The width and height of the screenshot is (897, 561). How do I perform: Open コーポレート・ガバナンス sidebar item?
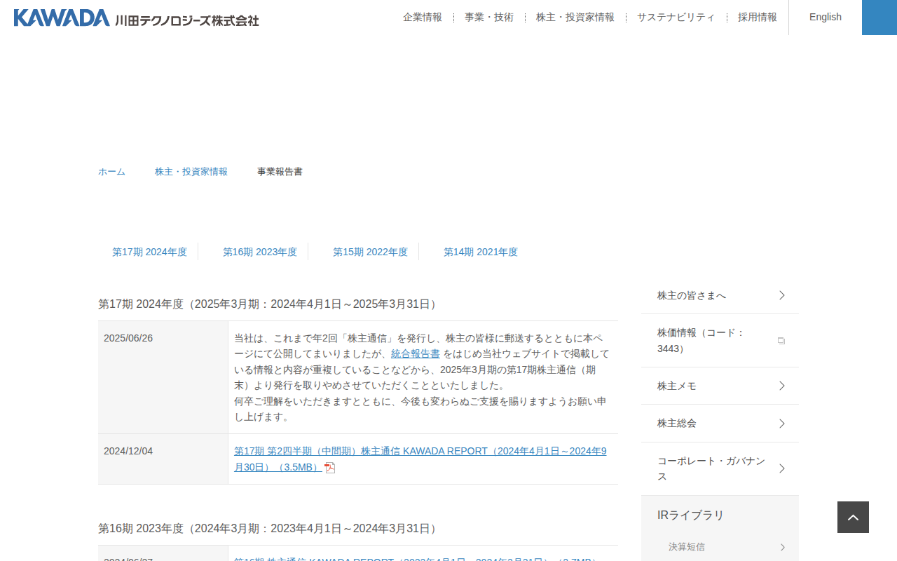coord(720,468)
